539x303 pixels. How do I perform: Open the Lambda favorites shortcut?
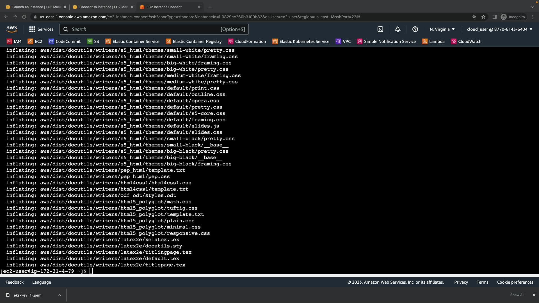(x=433, y=42)
